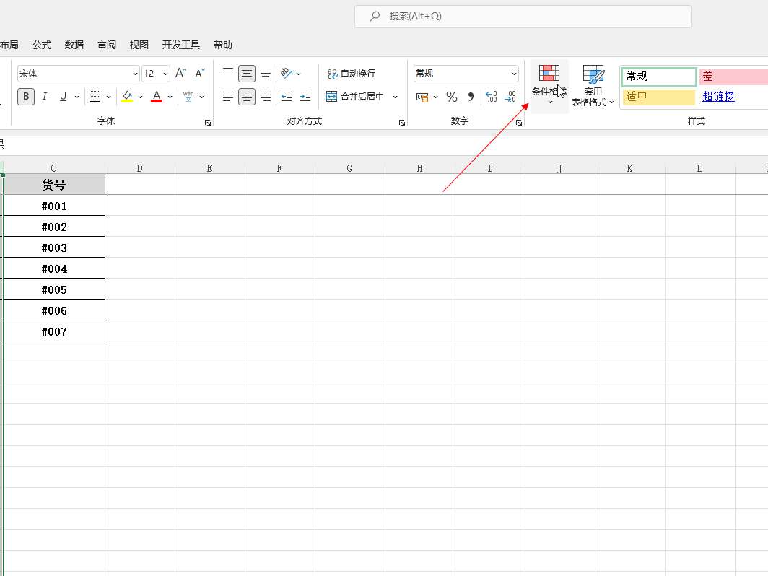This screenshot has height=576, width=768.
Task: Increase decimal places
Action: pyautogui.click(x=492, y=97)
